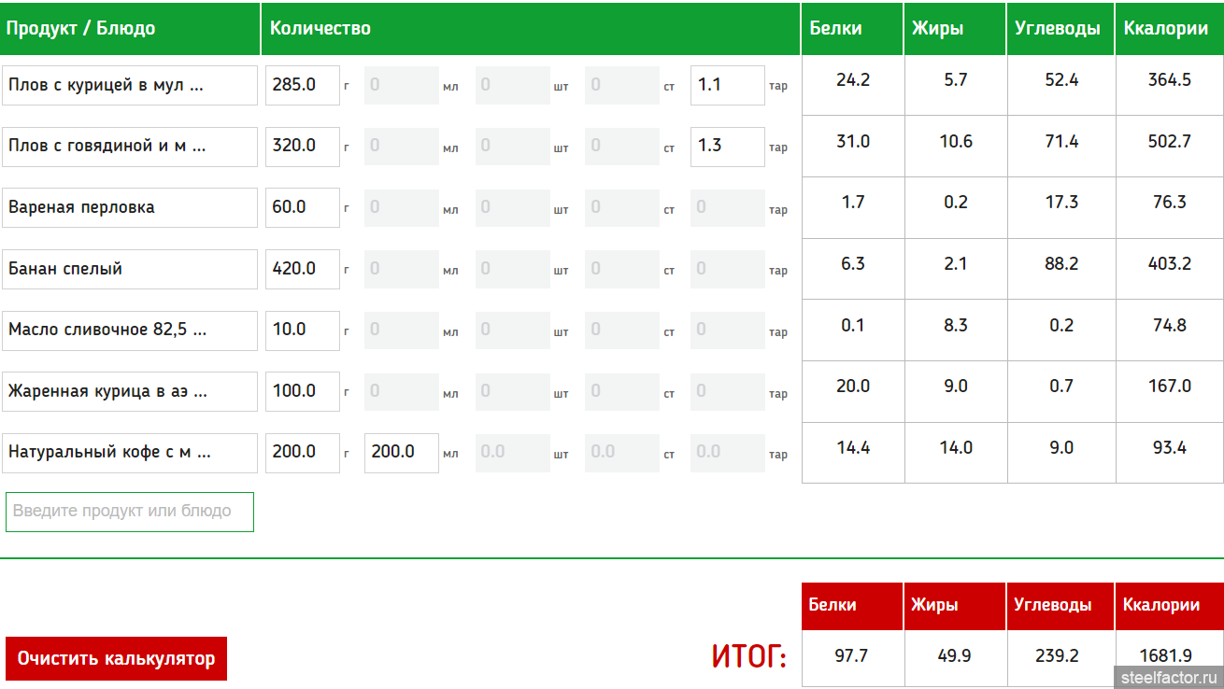Edit the 10.0 grams field for butter
Viewport: 1224px width, 689px height.
click(x=302, y=330)
